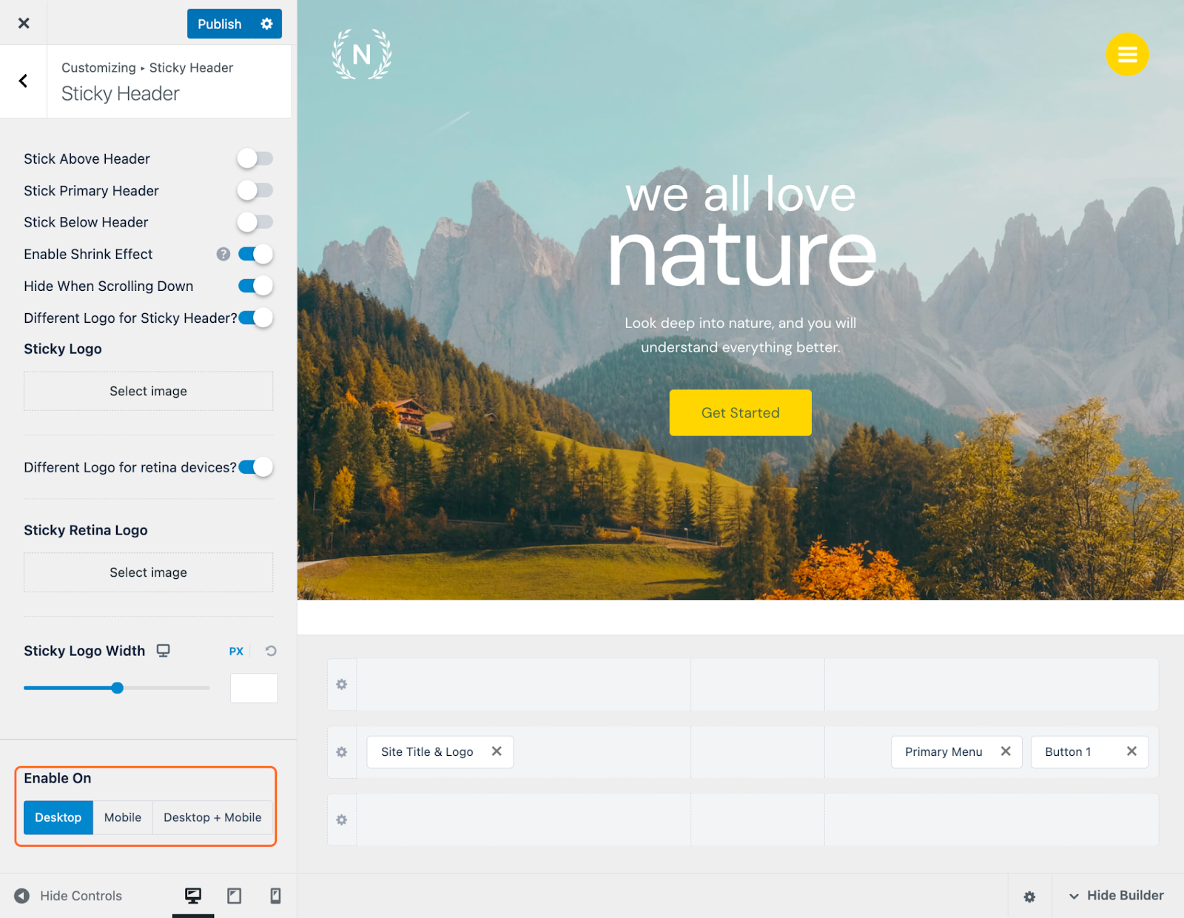
Task: Reset Sticky Logo Width with the reset icon
Action: click(x=271, y=651)
